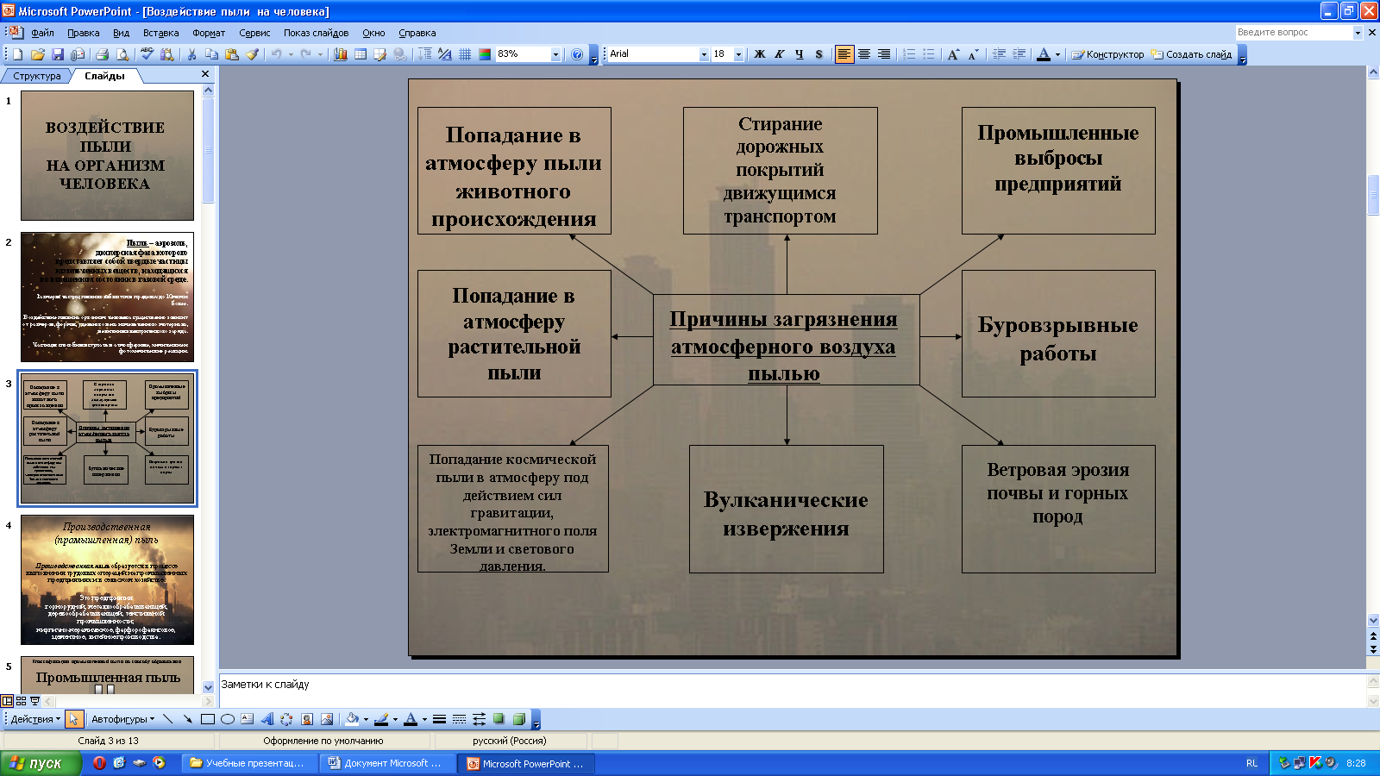The height and width of the screenshot is (776, 1380).
Task: Select slide 4 thumbnail Производственная пыль
Action: point(107,579)
